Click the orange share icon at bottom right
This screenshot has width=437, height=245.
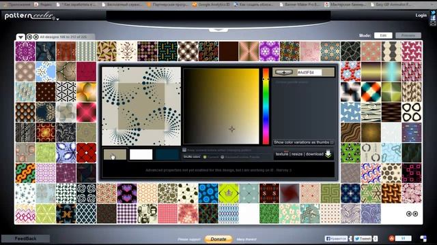pos(391,238)
